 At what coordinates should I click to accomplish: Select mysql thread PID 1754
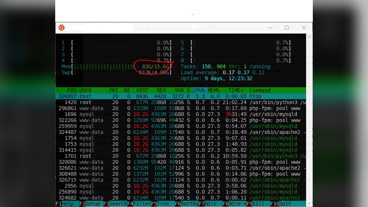pyautogui.click(x=181, y=138)
